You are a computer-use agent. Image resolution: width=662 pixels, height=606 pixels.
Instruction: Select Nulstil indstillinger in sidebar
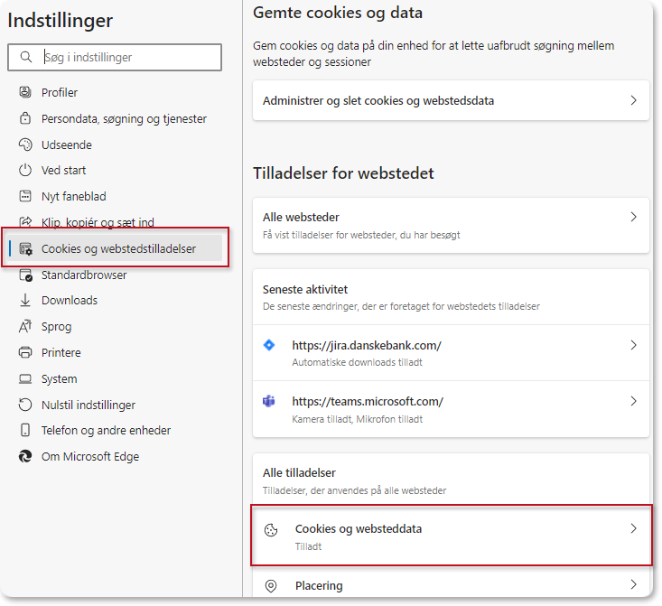pos(89,405)
